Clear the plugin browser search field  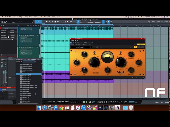pyautogui.click(x=35, y=61)
